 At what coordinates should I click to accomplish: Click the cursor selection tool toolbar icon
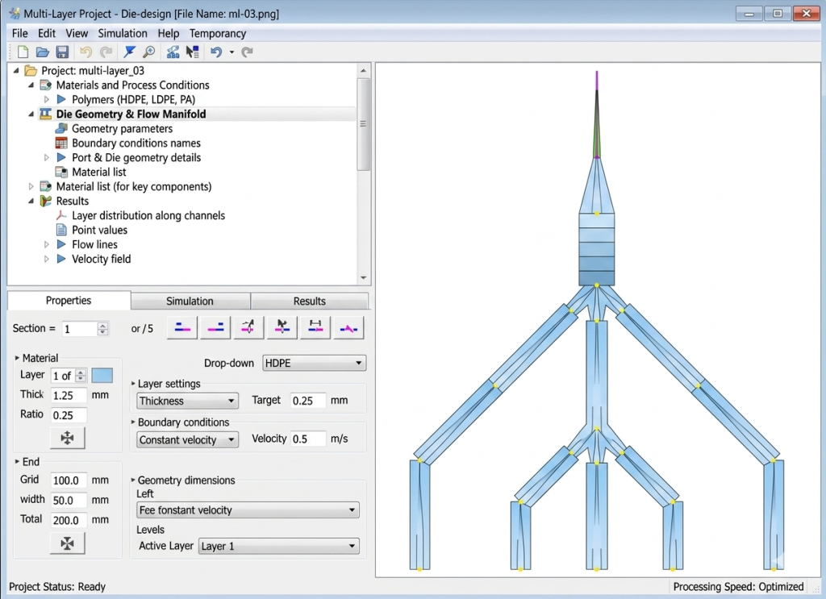tap(192, 52)
